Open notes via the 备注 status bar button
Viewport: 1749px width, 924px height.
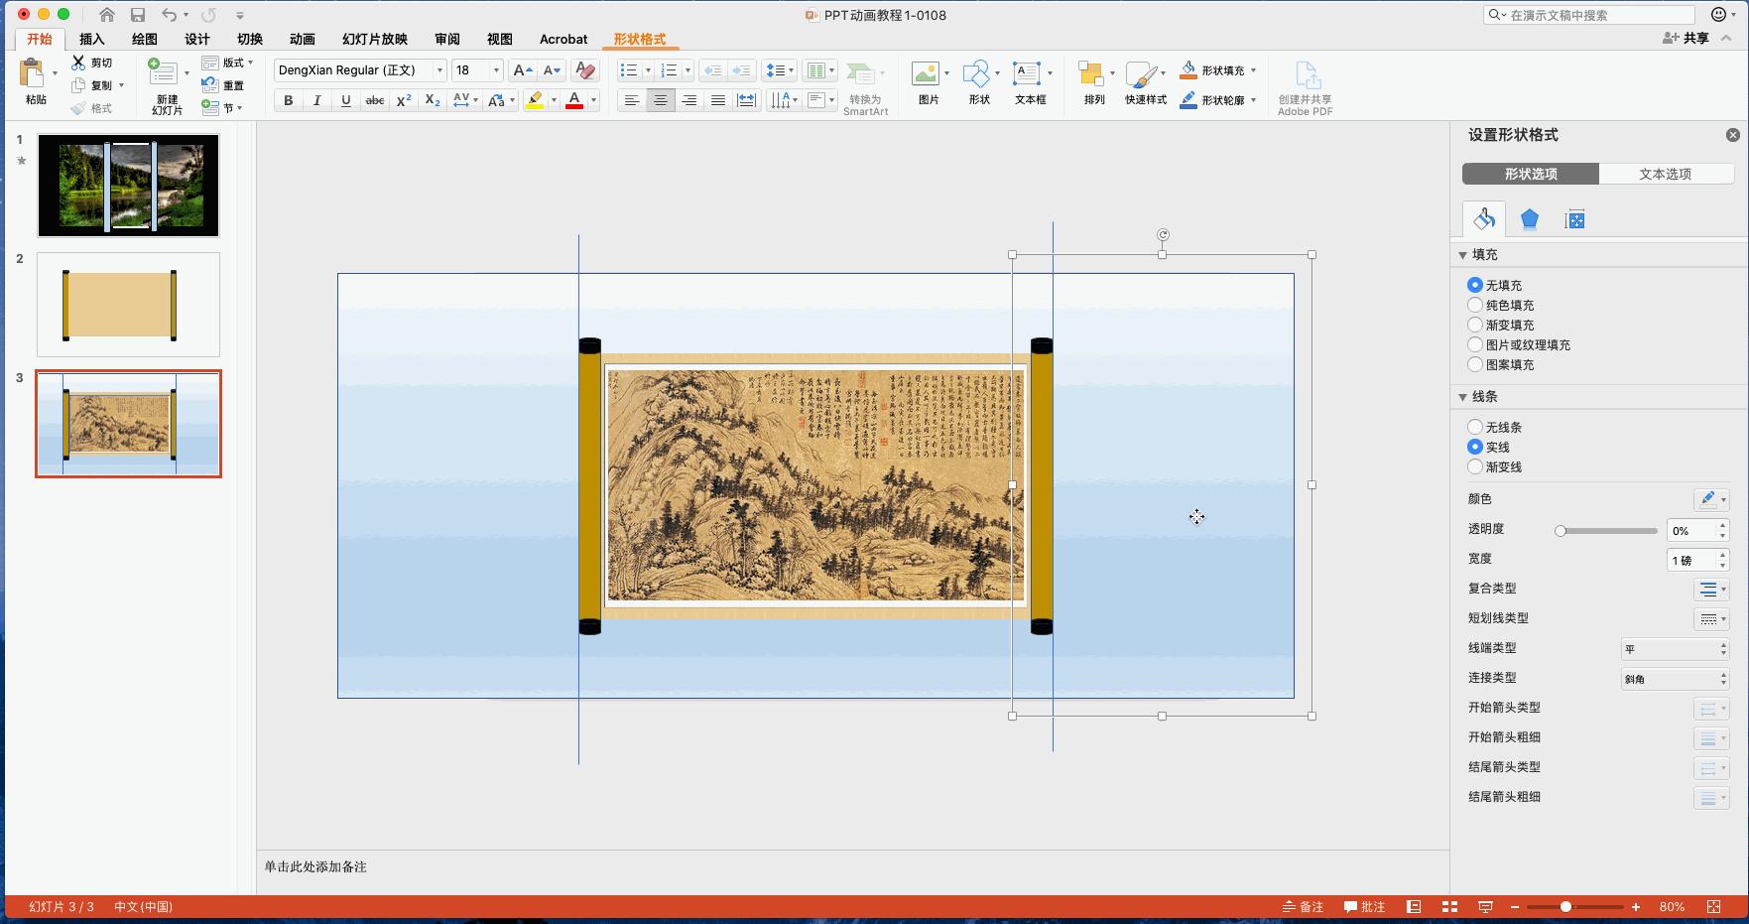1303,906
